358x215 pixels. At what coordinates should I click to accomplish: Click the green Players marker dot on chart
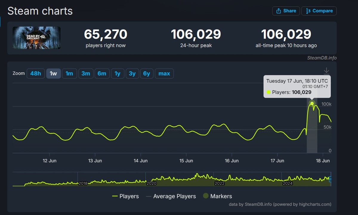pyautogui.click(x=312, y=103)
